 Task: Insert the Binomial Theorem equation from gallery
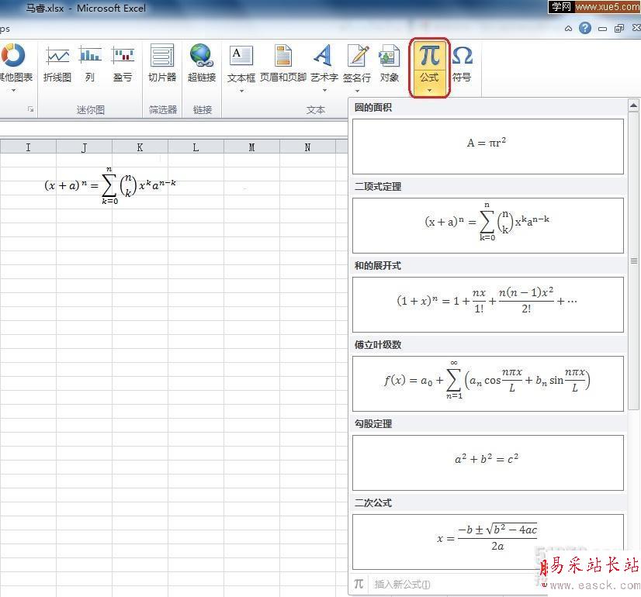487,226
